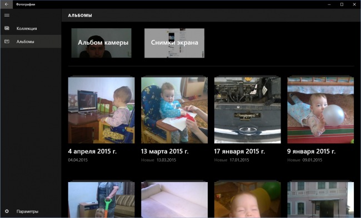Open the Альбом камеры album
Viewport: 361px width, 218px height.
101,43
